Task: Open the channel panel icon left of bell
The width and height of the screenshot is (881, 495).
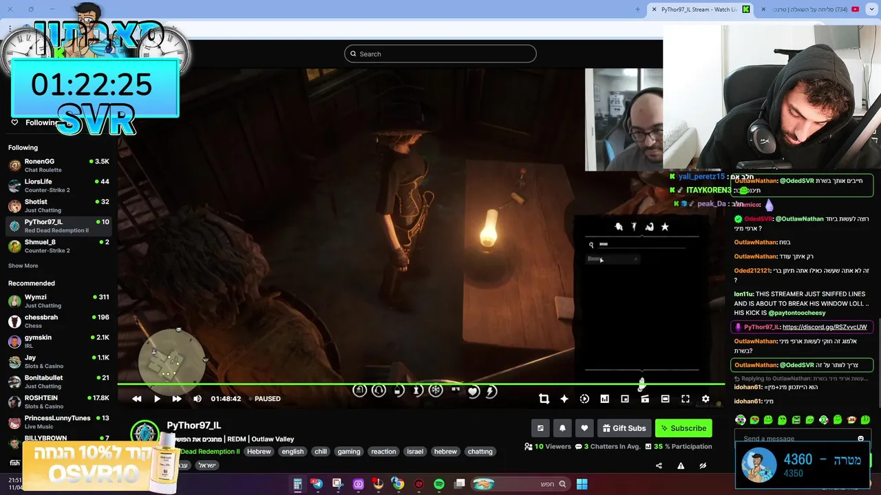Action: tap(540, 428)
